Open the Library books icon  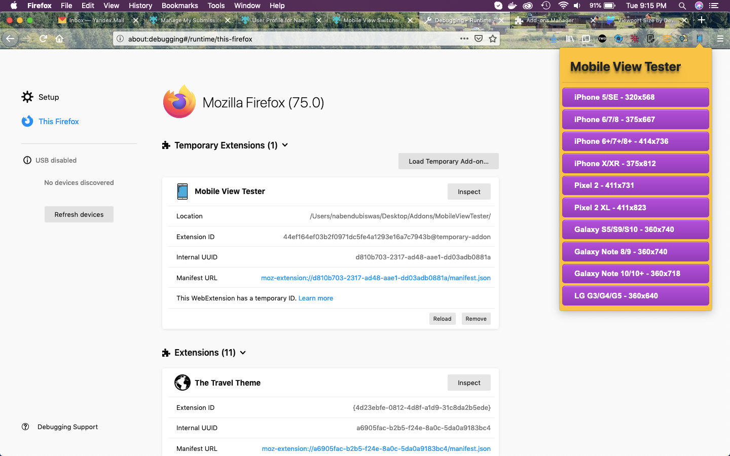pos(570,39)
